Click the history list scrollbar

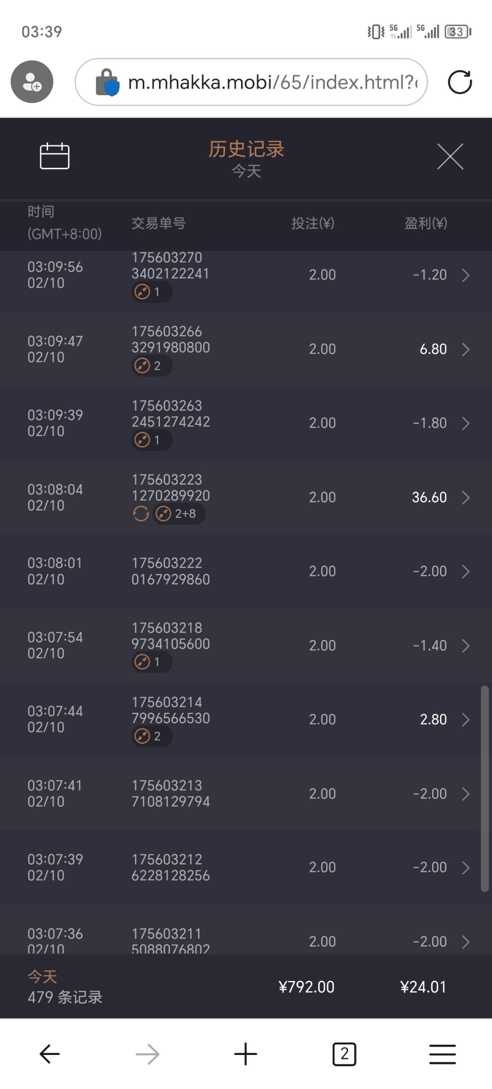point(485,789)
